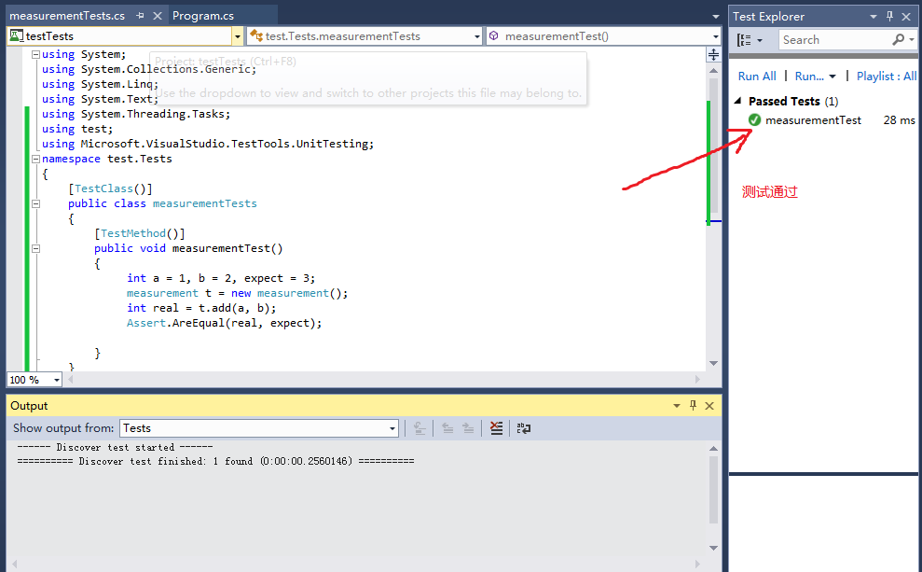Pin the measurementTests.cs tab
The width and height of the screenshot is (922, 572).
[140, 16]
